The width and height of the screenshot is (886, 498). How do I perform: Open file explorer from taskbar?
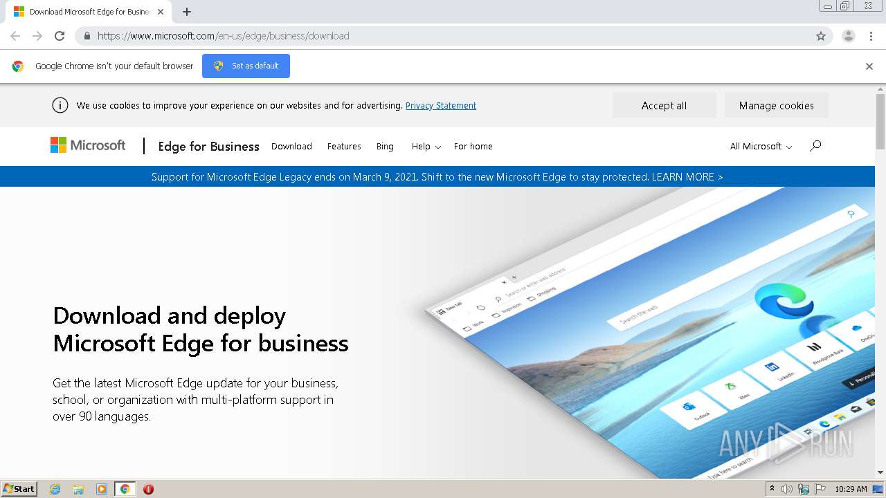click(x=78, y=489)
